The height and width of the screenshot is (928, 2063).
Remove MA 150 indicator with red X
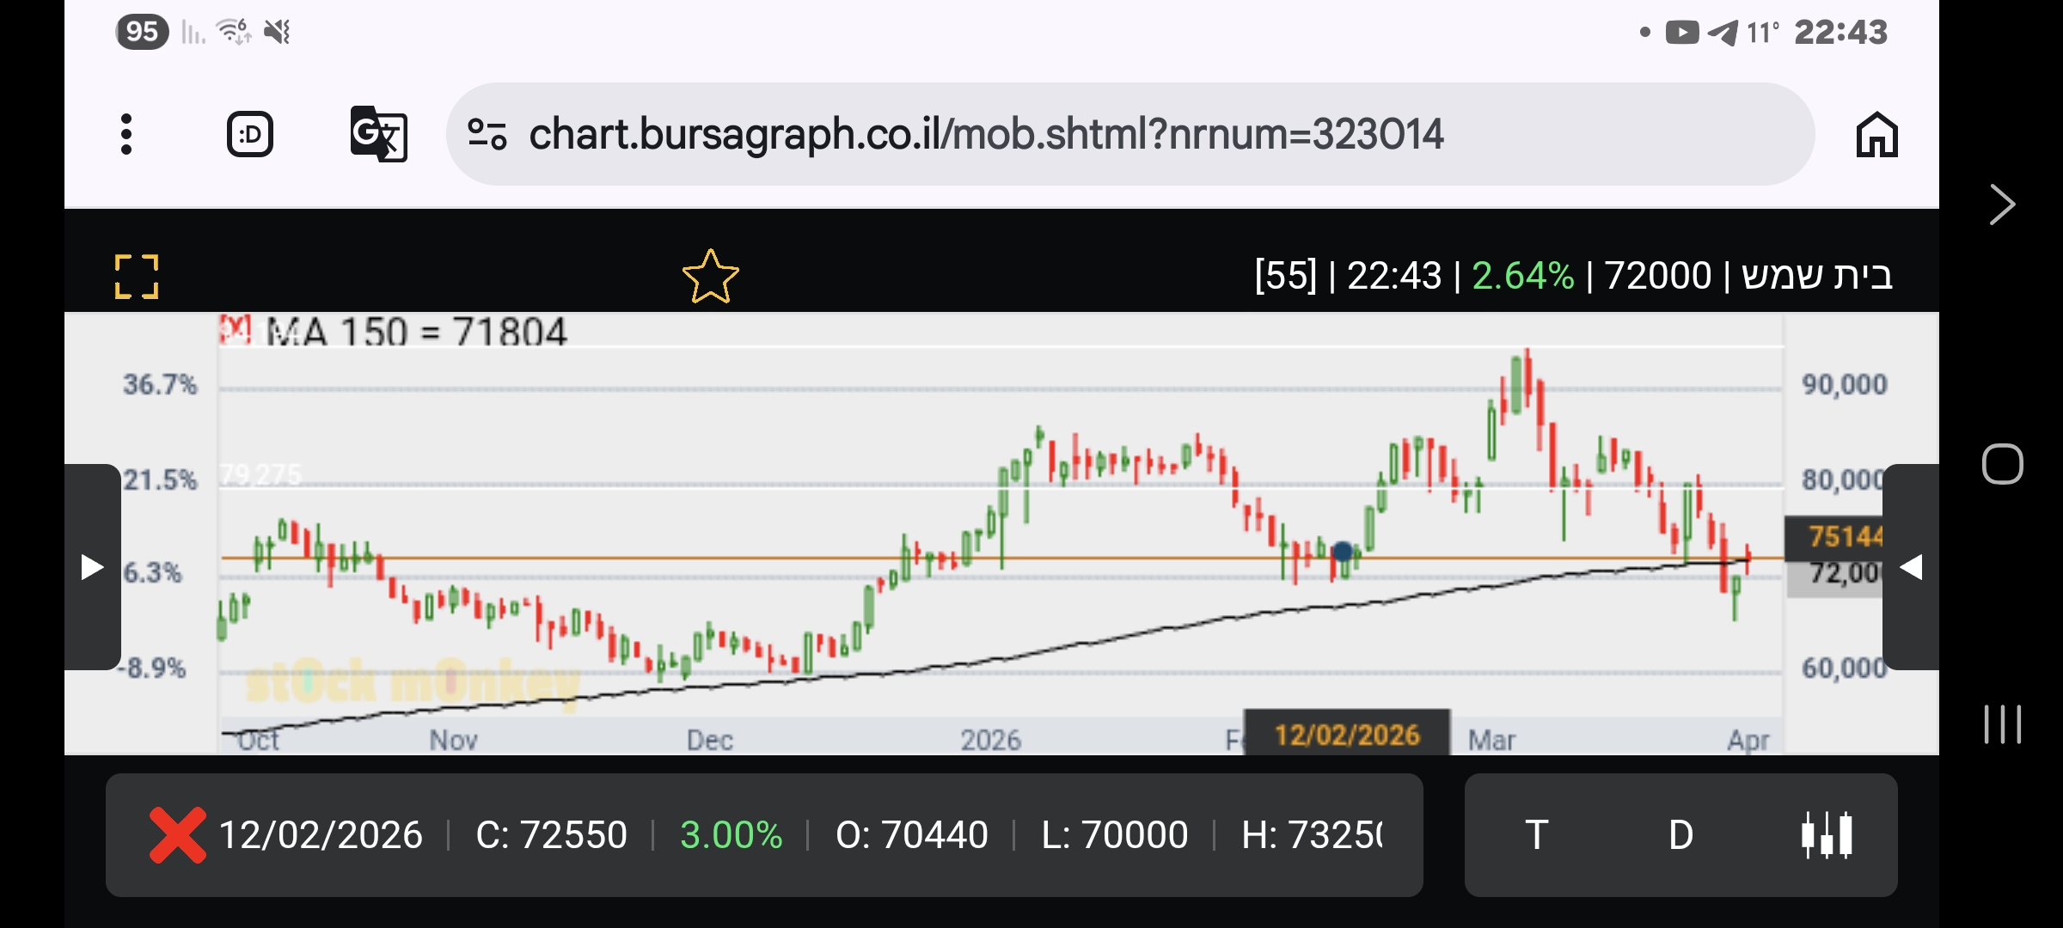pyautogui.click(x=234, y=329)
